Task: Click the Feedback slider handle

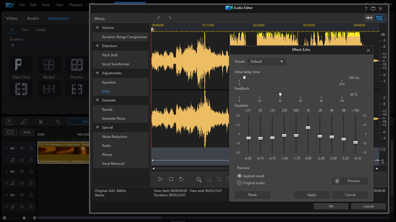Action: pos(280,94)
